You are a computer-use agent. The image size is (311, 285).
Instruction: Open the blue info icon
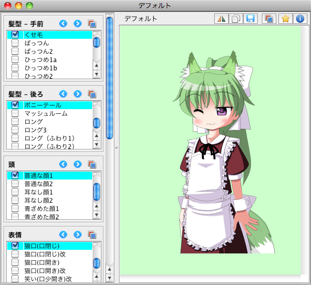[300, 19]
